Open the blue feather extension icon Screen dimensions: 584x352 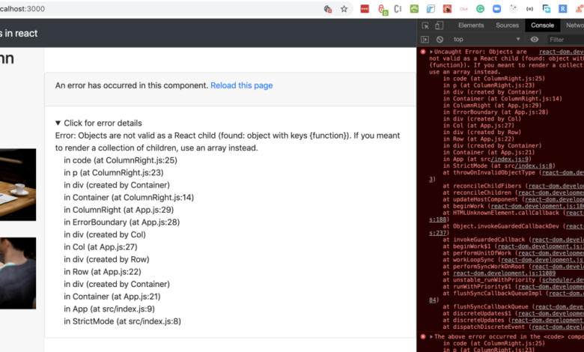pyautogui.click(x=431, y=9)
